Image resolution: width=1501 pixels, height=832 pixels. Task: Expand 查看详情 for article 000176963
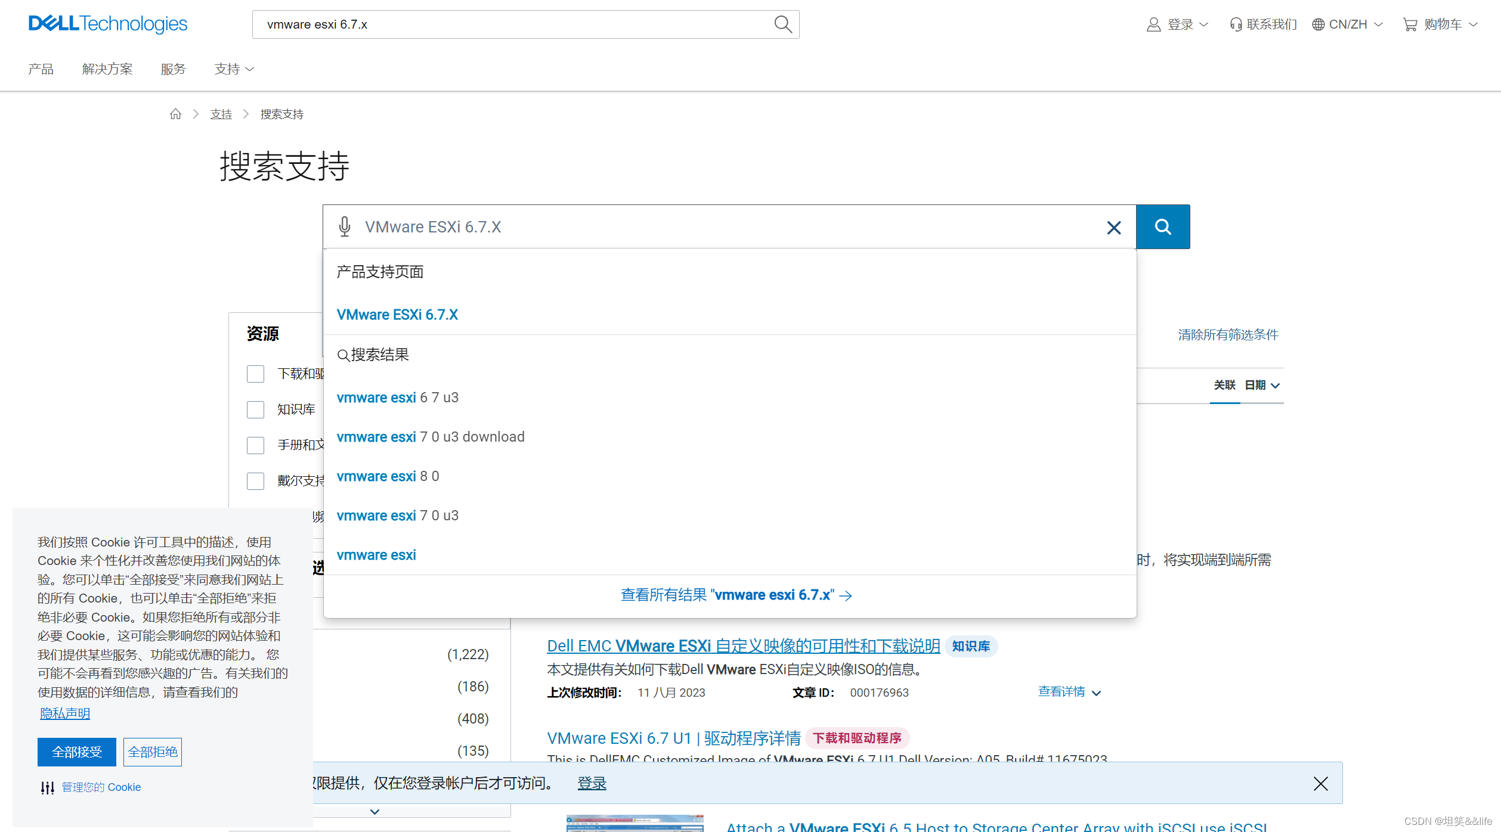coord(1070,692)
